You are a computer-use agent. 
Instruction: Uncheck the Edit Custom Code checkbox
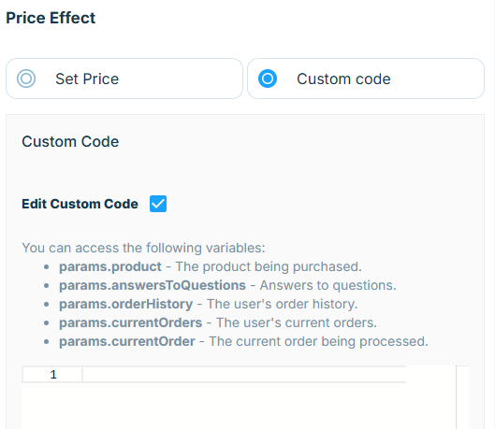[158, 204]
